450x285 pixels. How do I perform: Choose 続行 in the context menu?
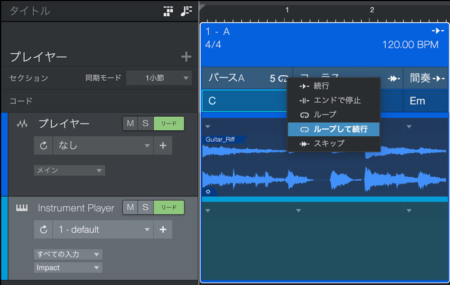[334, 86]
